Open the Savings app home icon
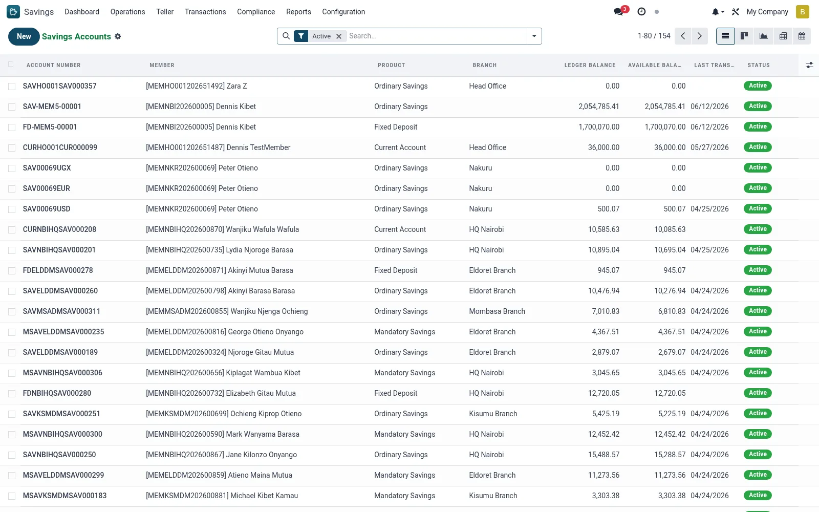Image resolution: width=819 pixels, height=512 pixels. [x=13, y=11]
